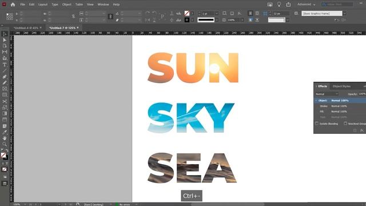Viewport: 366px width, 206px height.
Task: Select the Direct Selection tool
Action: [5, 40]
